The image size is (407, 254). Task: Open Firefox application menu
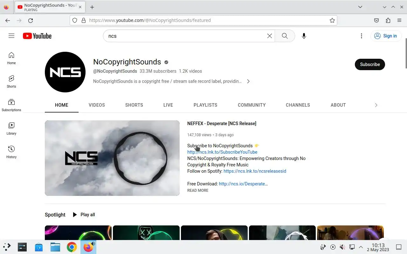click(x=399, y=20)
